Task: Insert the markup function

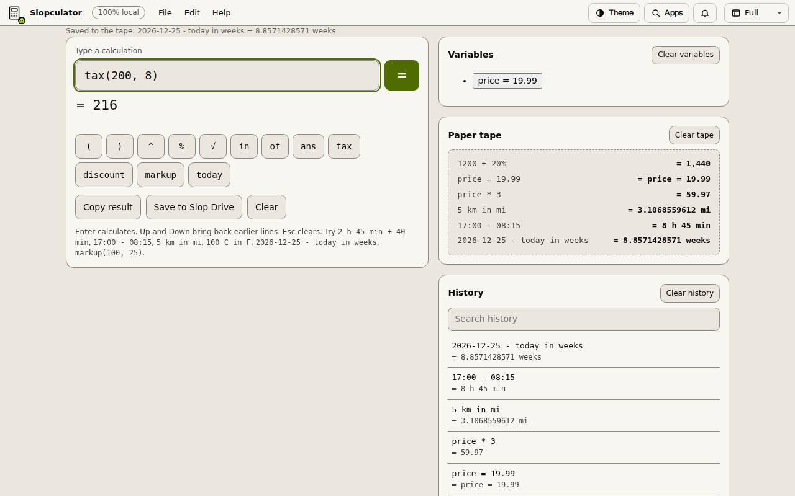Action: click(x=160, y=175)
